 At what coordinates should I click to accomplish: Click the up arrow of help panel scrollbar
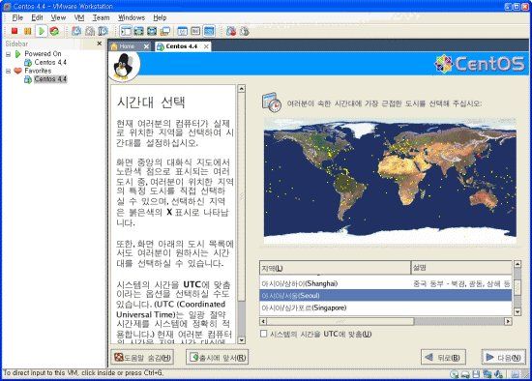click(241, 89)
